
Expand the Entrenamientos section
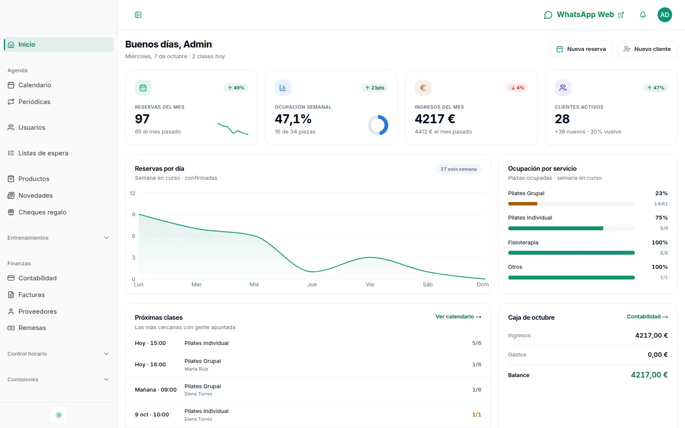pyautogui.click(x=58, y=238)
